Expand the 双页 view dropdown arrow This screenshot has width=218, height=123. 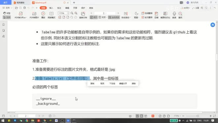(x=106, y=18)
